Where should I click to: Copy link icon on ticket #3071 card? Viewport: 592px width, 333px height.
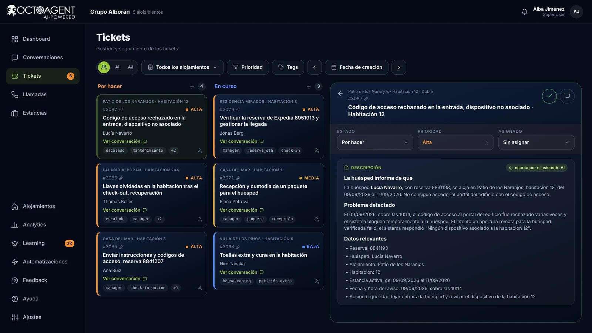click(x=238, y=178)
